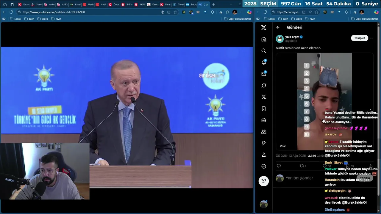Open Grok icon in X sidebar
The width and height of the screenshot is (381, 214).
coord(263,86)
